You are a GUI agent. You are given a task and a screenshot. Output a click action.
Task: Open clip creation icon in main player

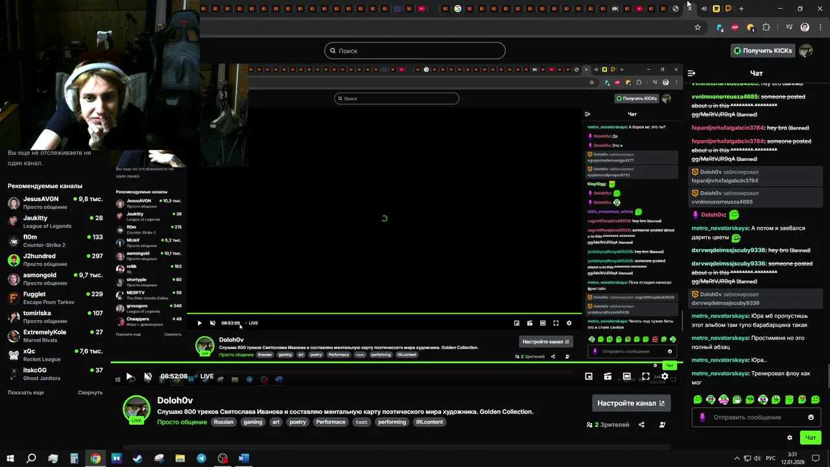tap(608, 376)
